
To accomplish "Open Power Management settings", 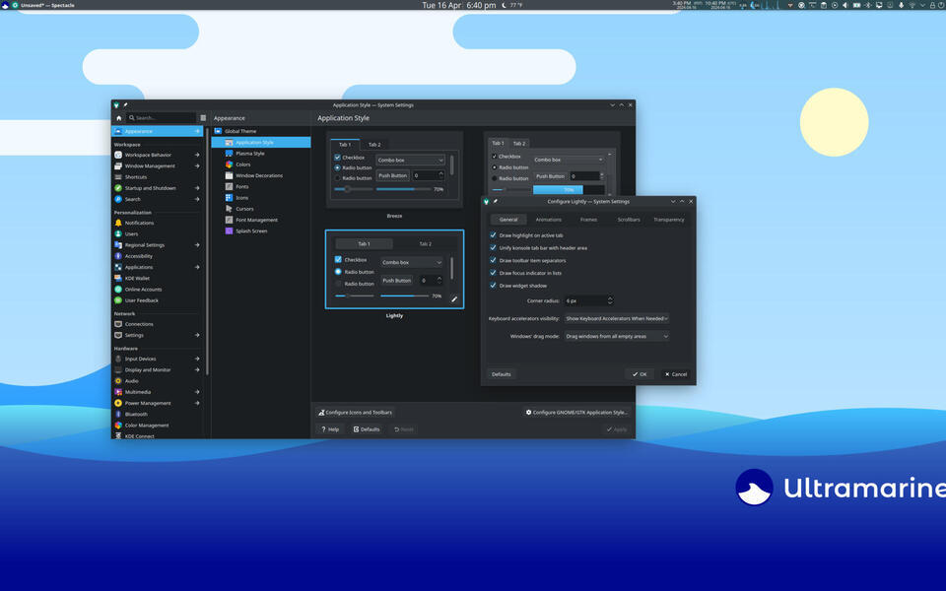I will click(157, 403).
